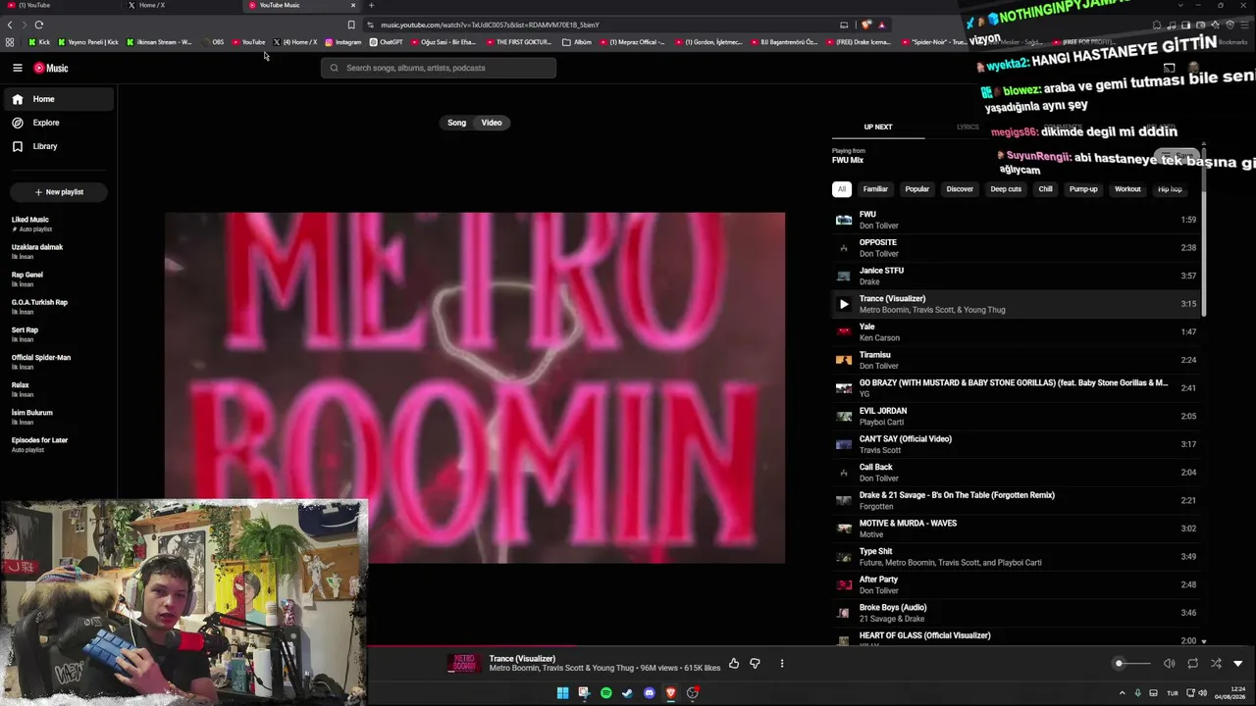The height and width of the screenshot is (706, 1256).
Task: Play After Party by Don Toliver
Action: [x=1016, y=585]
